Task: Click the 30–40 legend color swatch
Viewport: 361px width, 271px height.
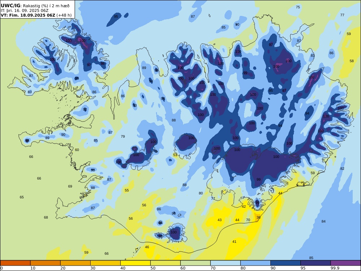Action: [x=105, y=263]
